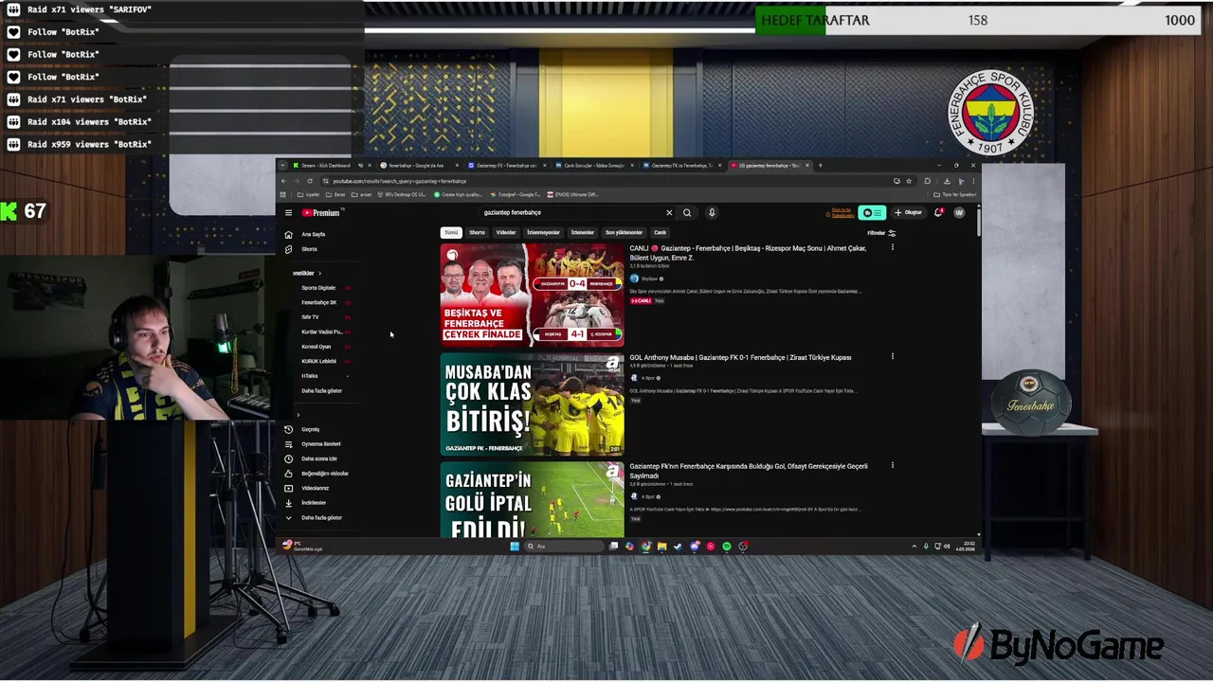
Task: Reload the page in browser toolbar
Action: pyautogui.click(x=310, y=181)
